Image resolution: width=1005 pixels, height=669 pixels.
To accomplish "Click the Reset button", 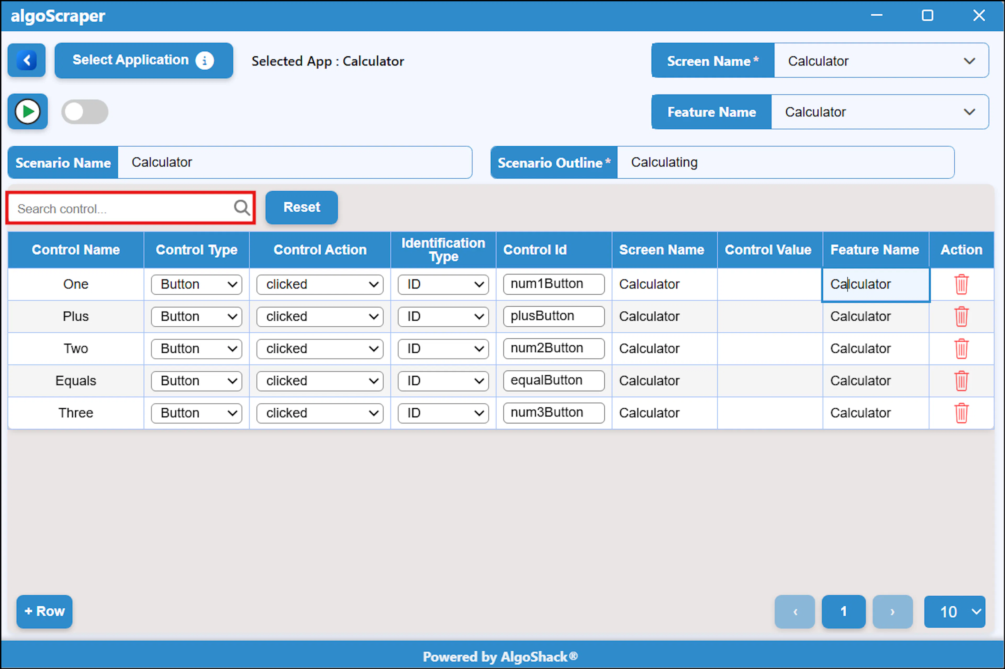I will click(x=301, y=207).
